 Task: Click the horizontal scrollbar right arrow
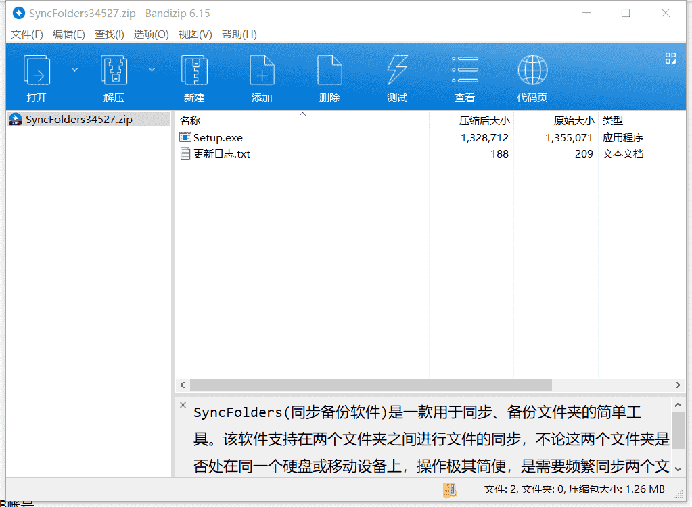point(678,385)
